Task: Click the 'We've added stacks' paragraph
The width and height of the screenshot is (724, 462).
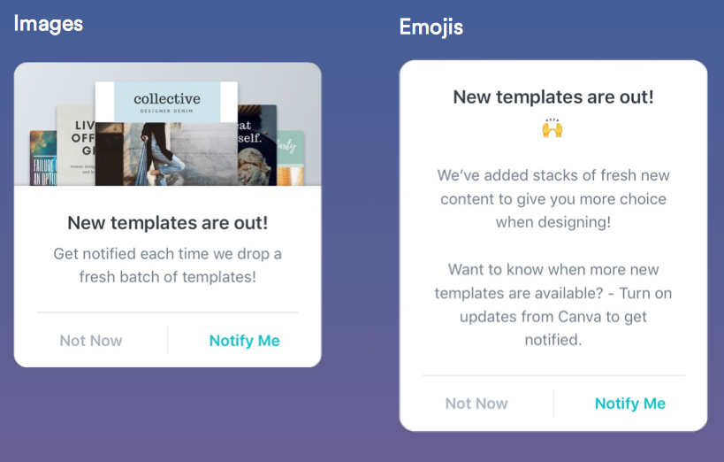Action: point(553,198)
